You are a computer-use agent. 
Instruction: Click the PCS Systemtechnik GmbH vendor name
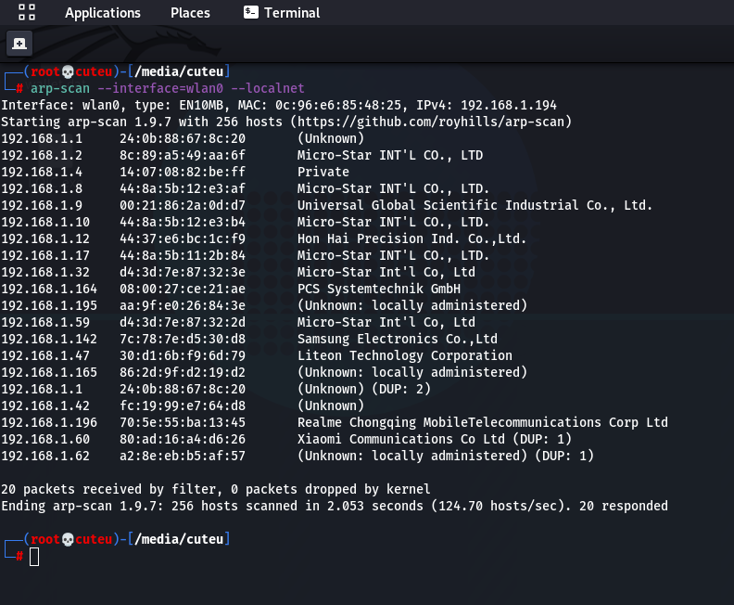point(378,289)
